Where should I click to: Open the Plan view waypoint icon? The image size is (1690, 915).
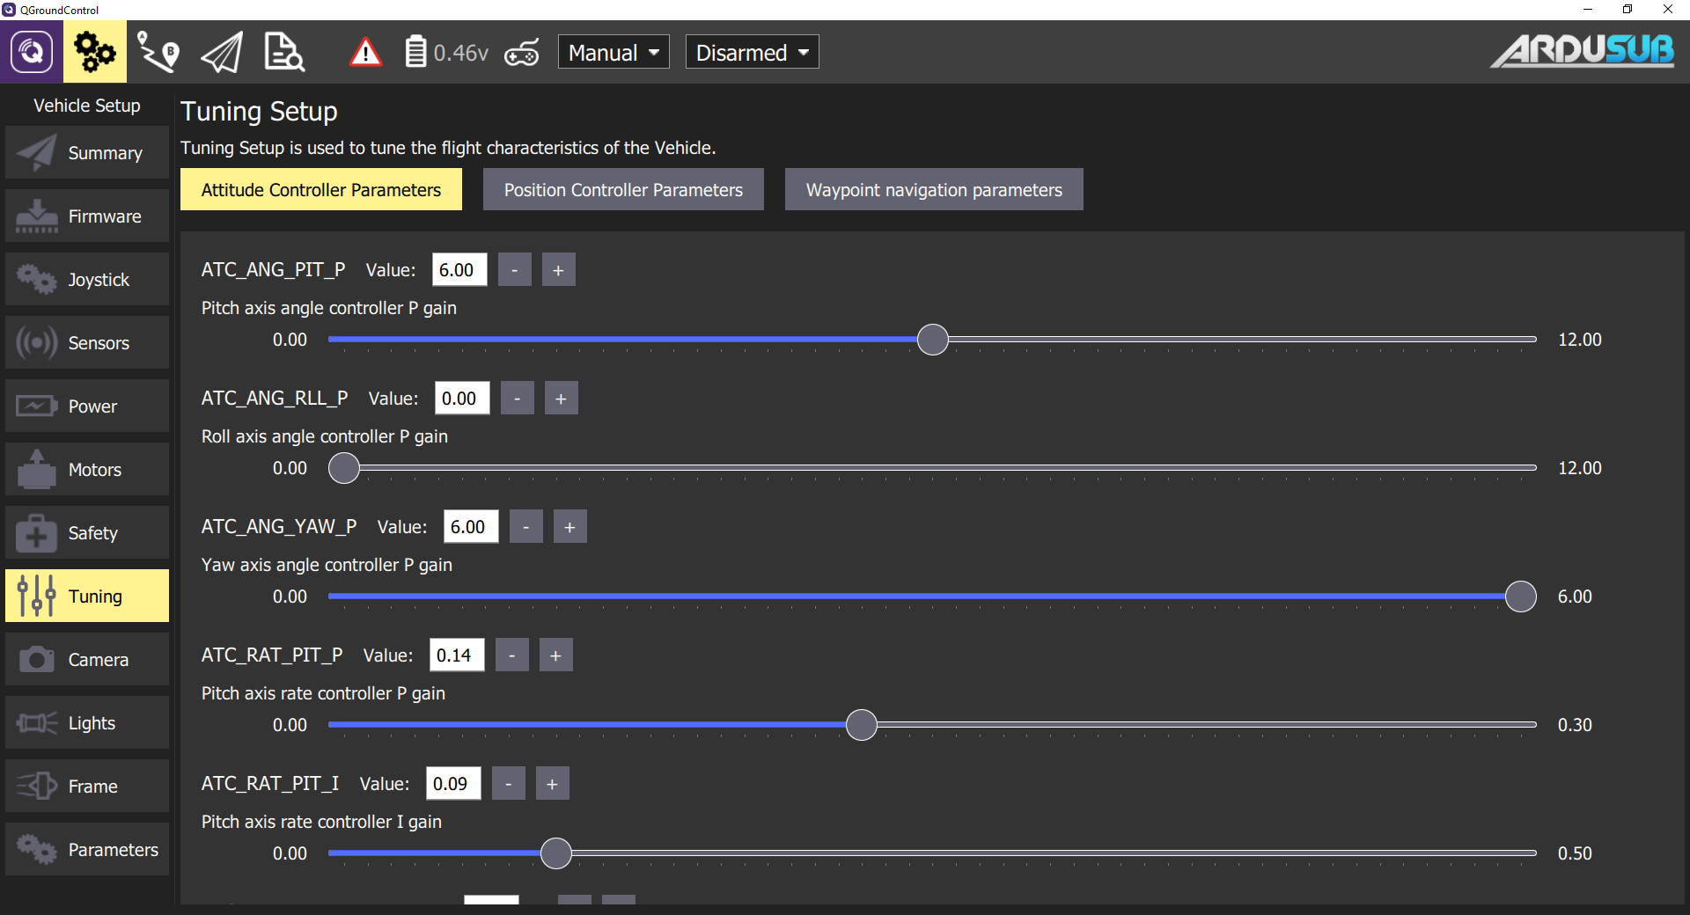[x=158, y=52]
